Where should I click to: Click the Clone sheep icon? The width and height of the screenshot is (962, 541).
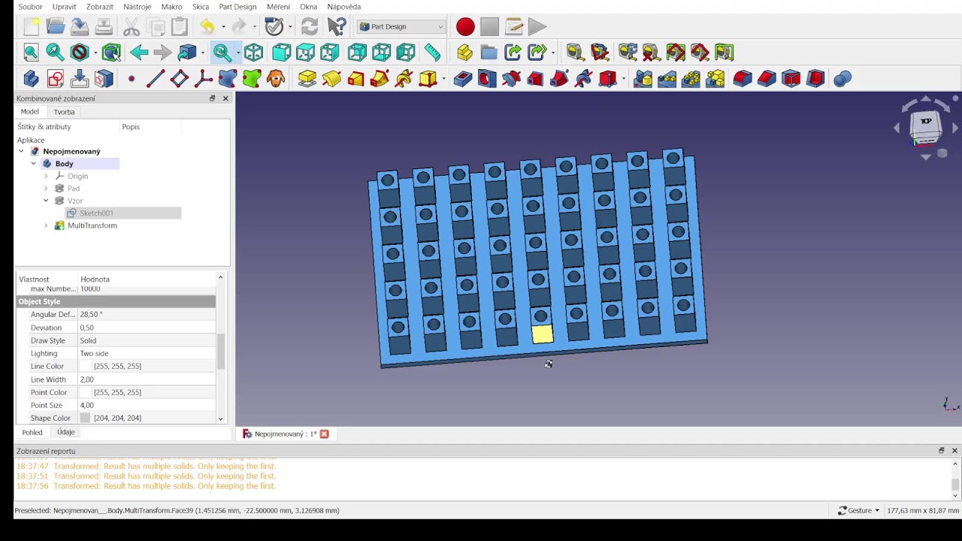pyautogui.click(x=276, y=79)
